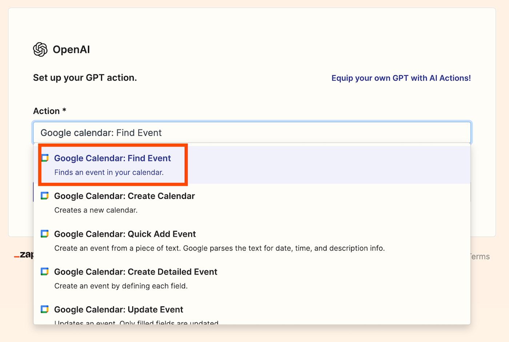Click the calendar icon beside Create Detailed Event
The height and width of the screenshot is (342, 509).
[x=45, y=272]
